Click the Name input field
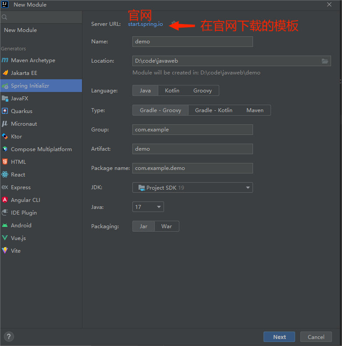 point(192,42)
